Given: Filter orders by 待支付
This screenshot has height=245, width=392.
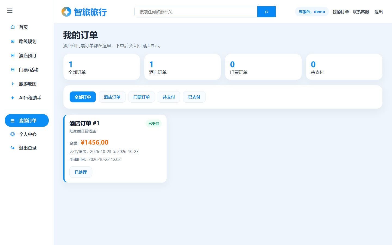Looking at the screenshot, I should point(169,97).
